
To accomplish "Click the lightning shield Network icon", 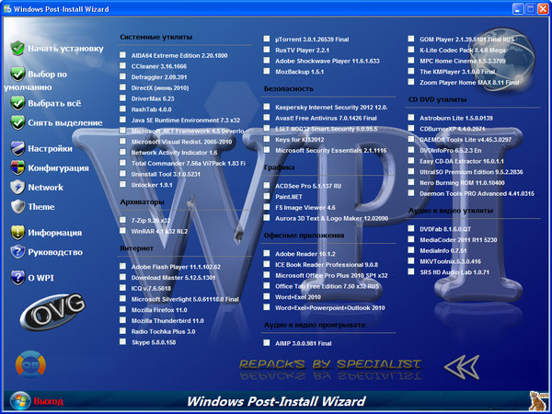I will click(x=17, y=187).
